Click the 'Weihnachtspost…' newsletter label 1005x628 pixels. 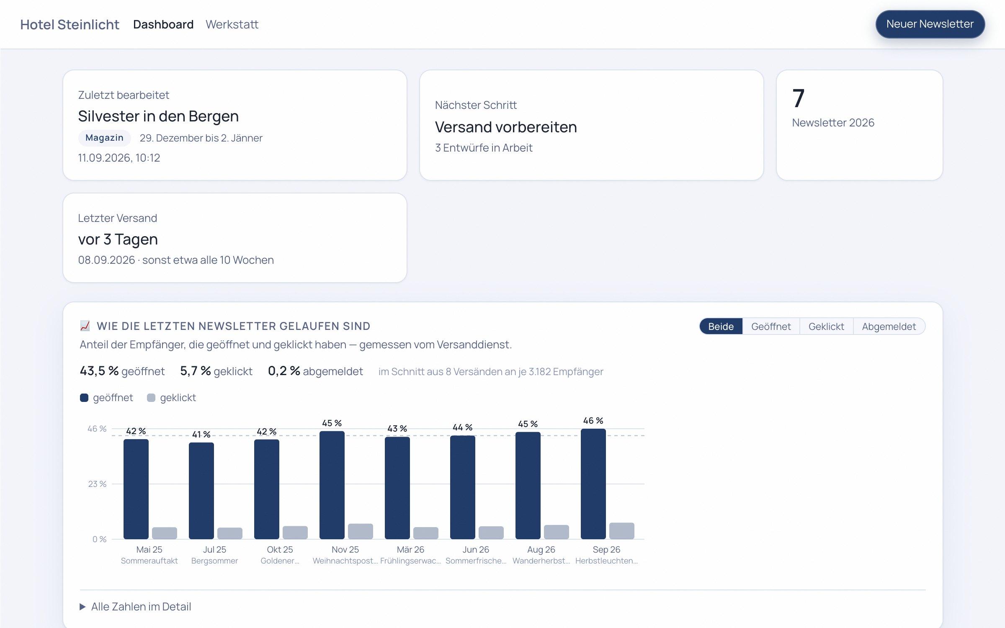[345, 561]
